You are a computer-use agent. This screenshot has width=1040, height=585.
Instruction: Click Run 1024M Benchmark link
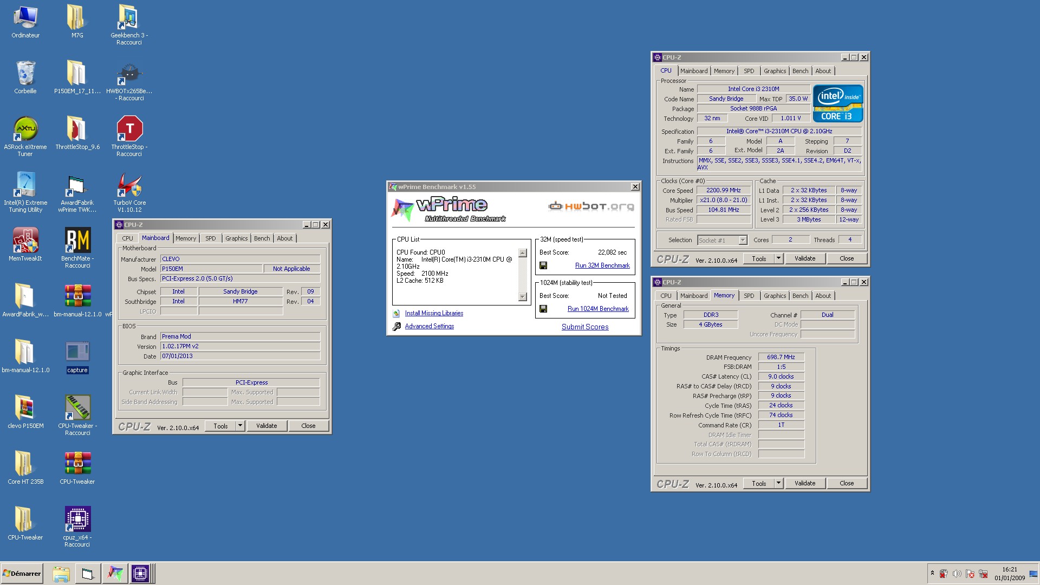point(598,309)
